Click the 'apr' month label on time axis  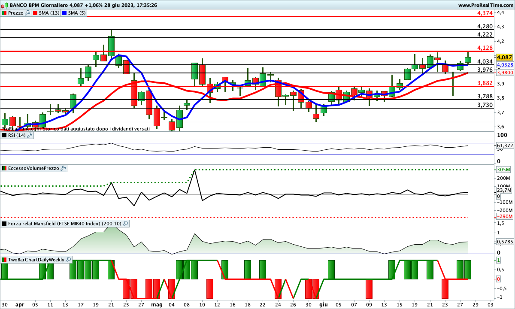pos(20,304)
